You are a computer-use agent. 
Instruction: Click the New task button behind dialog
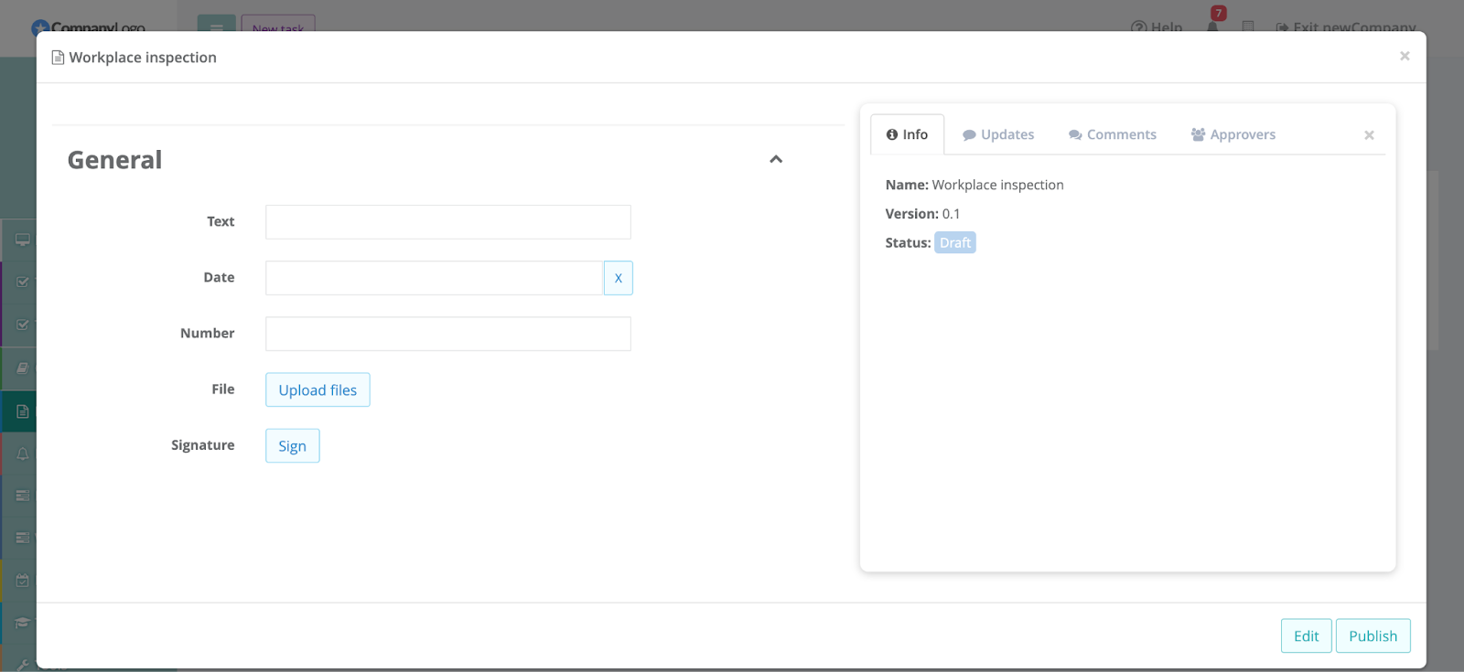tap(278, 26)
